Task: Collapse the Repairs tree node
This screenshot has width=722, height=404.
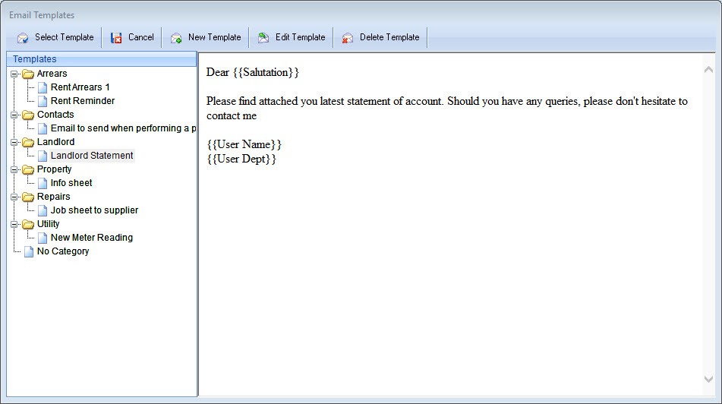Action: pyautogui.click(x=14, y=197)
